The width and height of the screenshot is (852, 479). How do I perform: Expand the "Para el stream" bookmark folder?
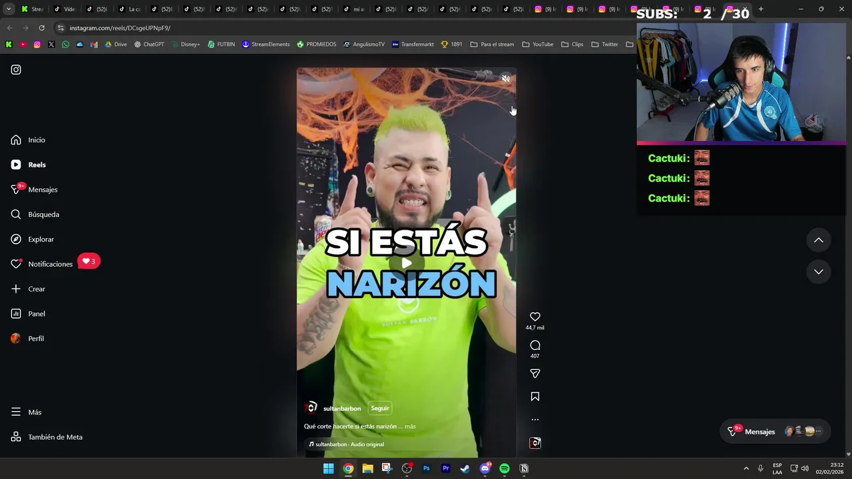(x=492, y=45)
